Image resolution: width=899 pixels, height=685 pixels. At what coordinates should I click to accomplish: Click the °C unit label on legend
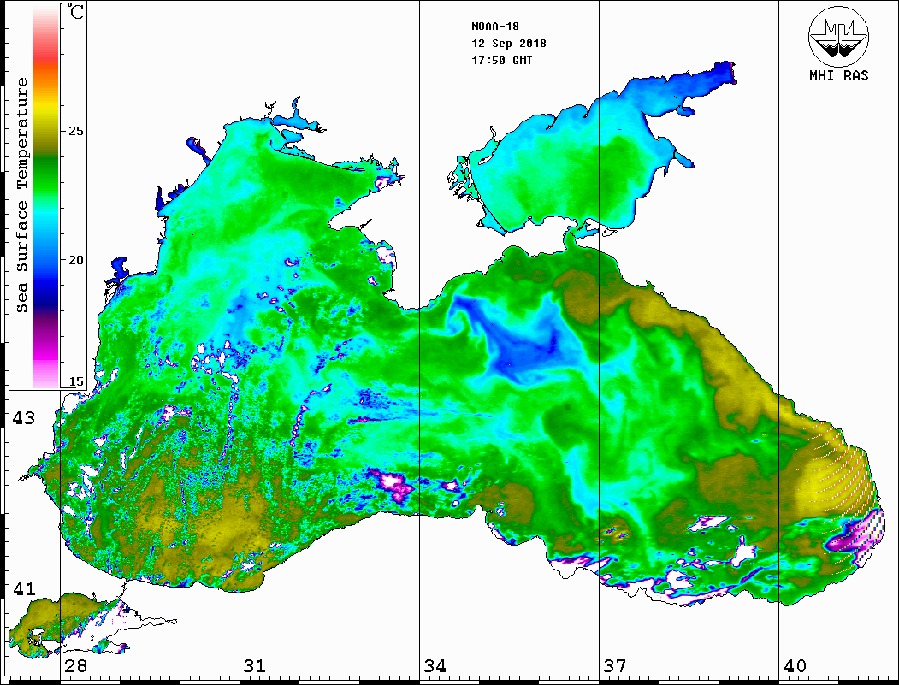point(75,11)
